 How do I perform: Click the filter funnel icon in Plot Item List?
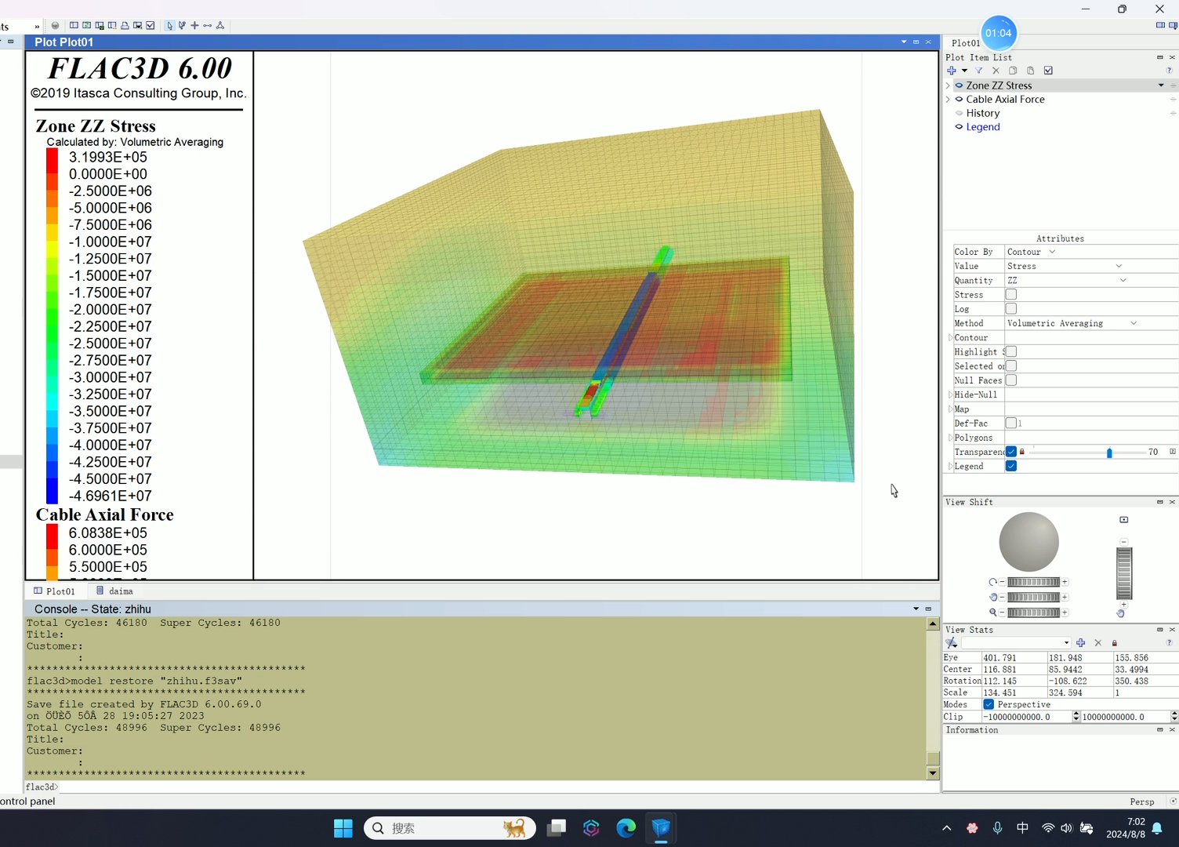coord(979,71)
